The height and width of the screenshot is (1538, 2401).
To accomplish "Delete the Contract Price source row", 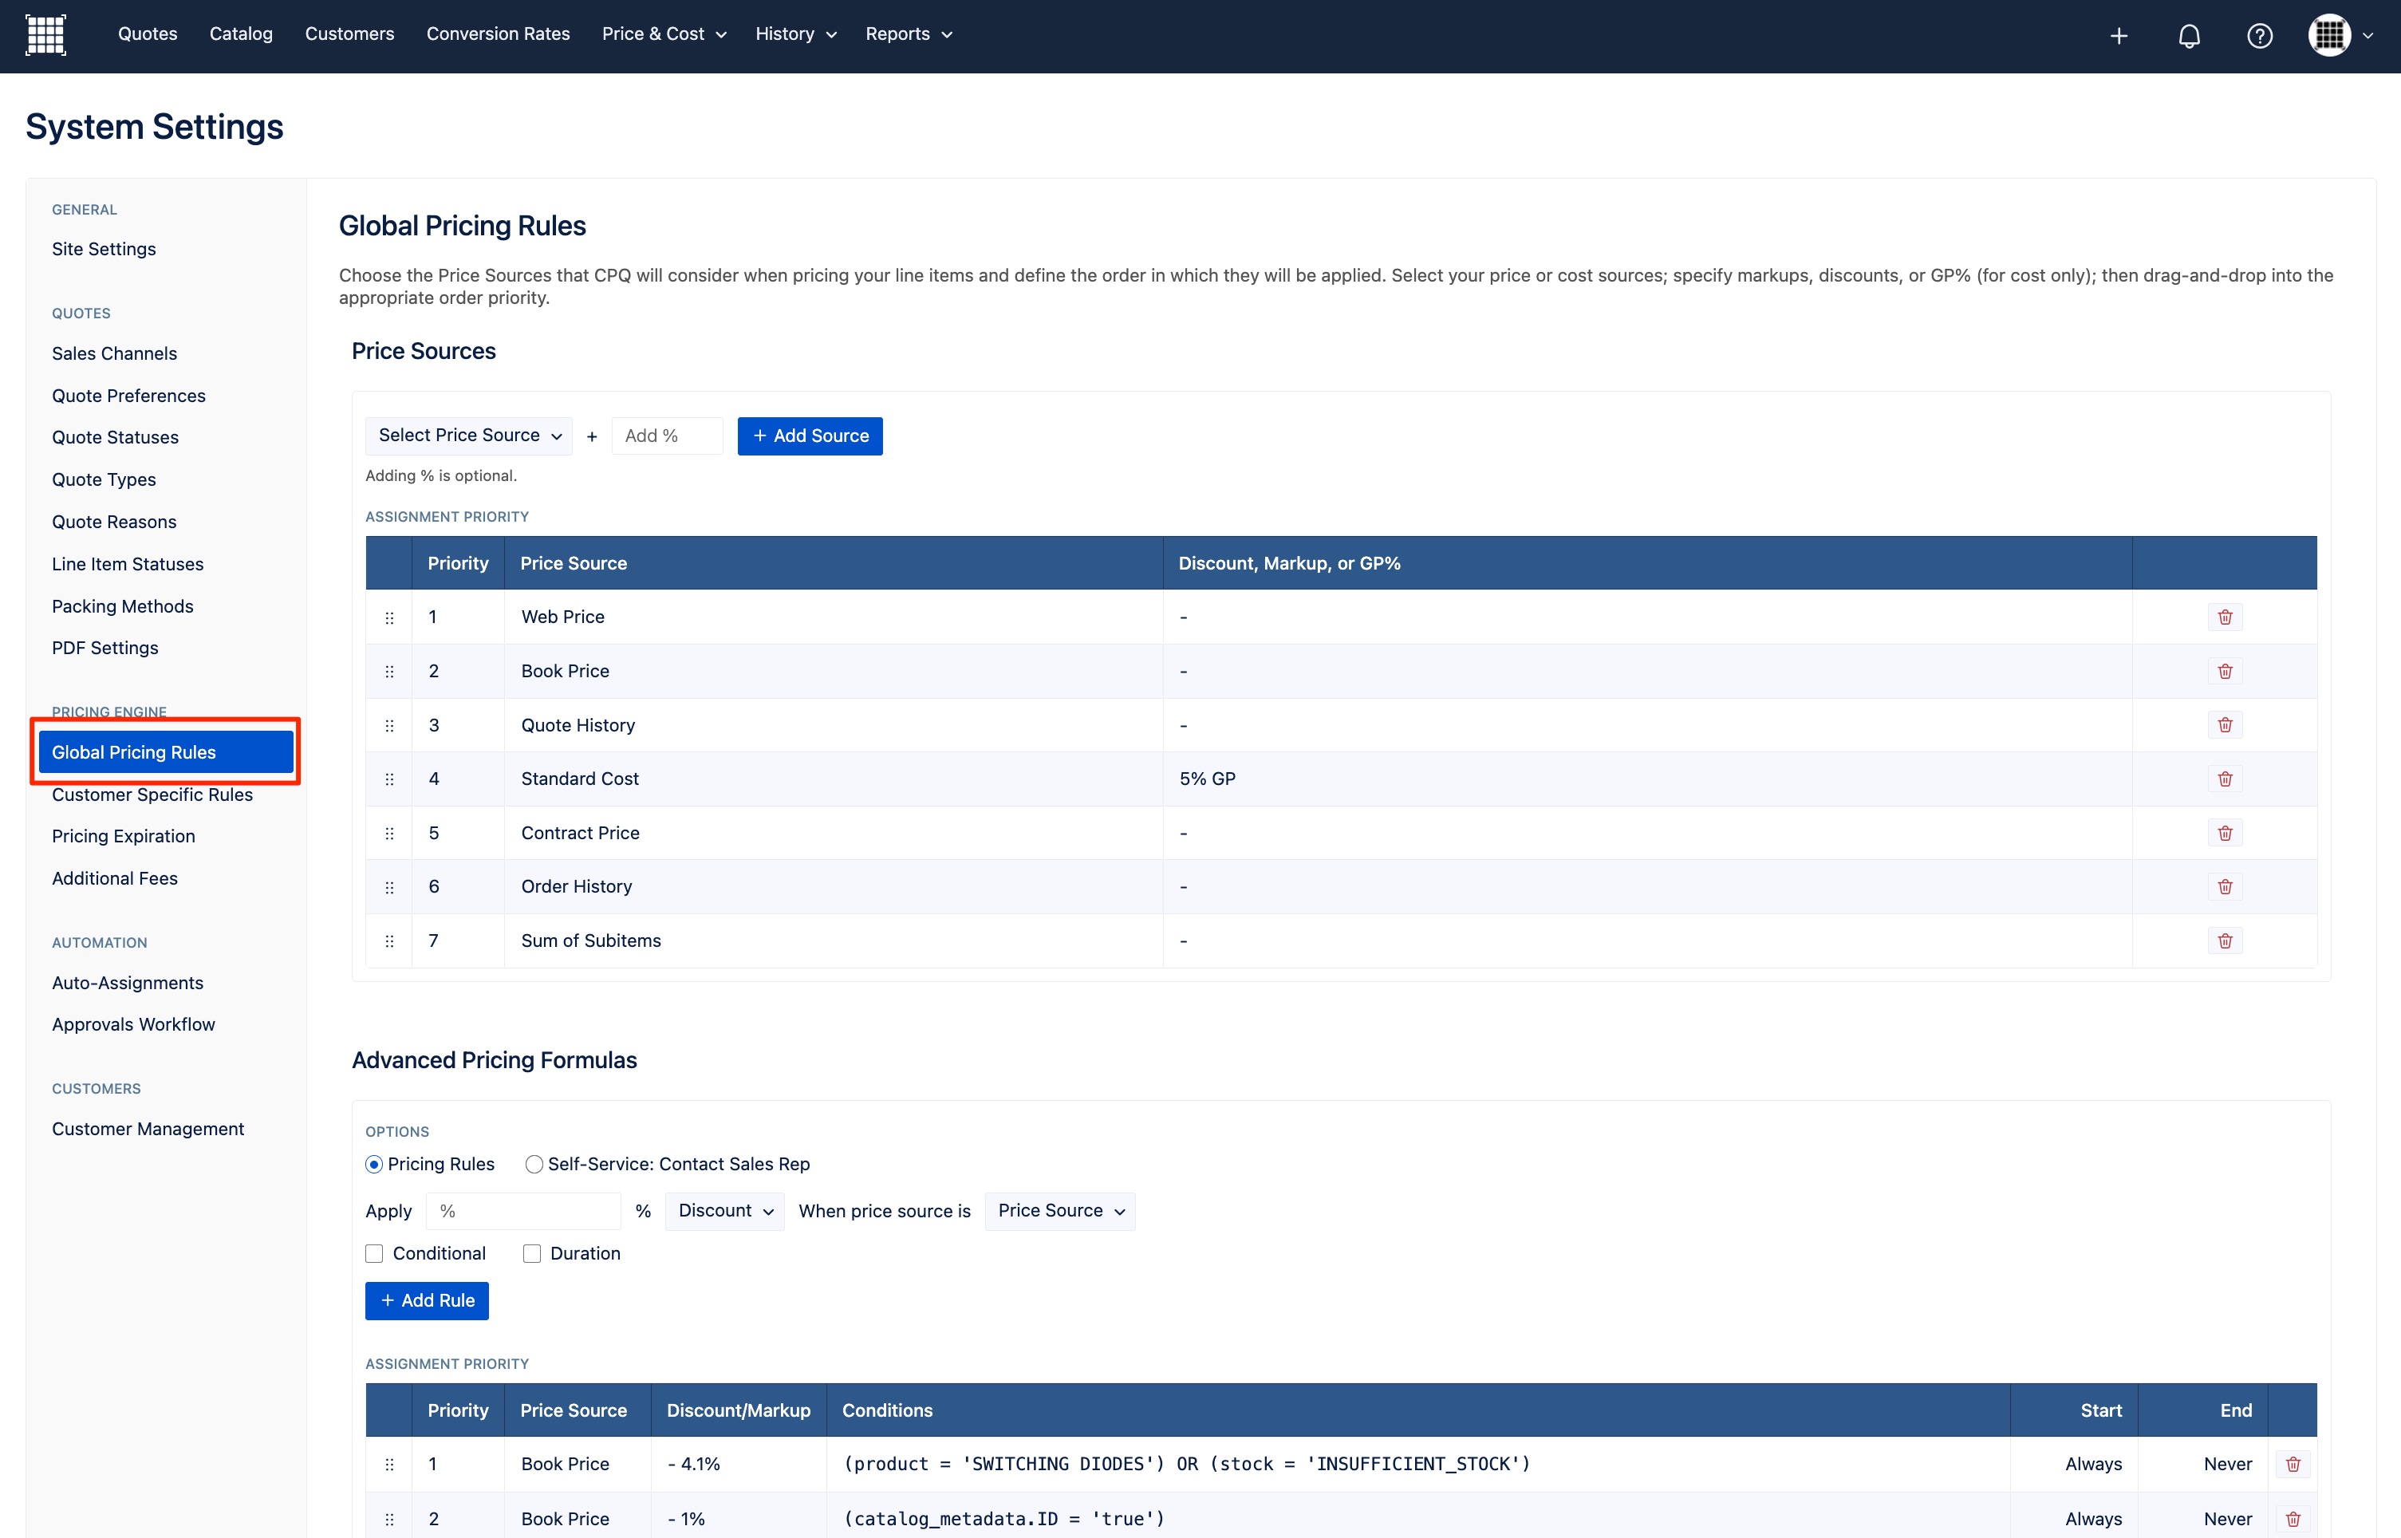I will 2226,833.
